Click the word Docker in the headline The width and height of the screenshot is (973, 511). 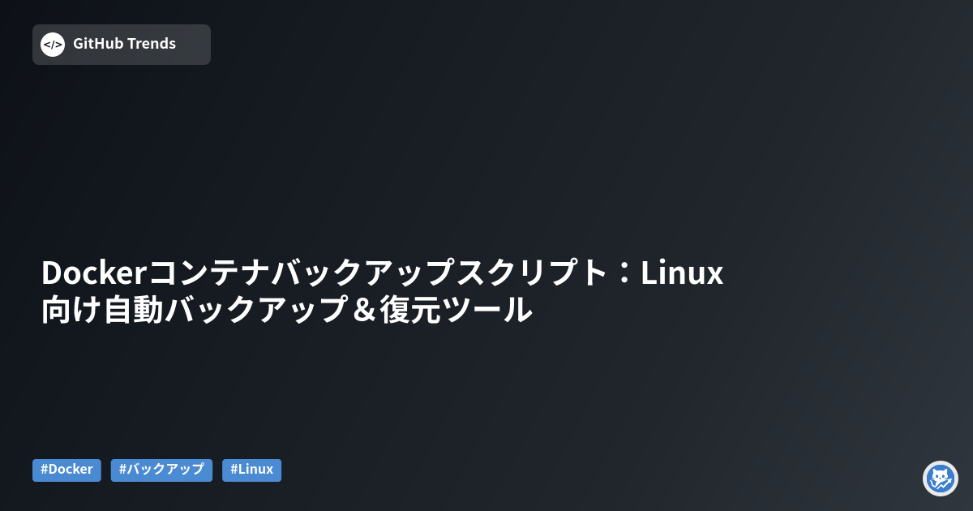(x=92, y=273)
